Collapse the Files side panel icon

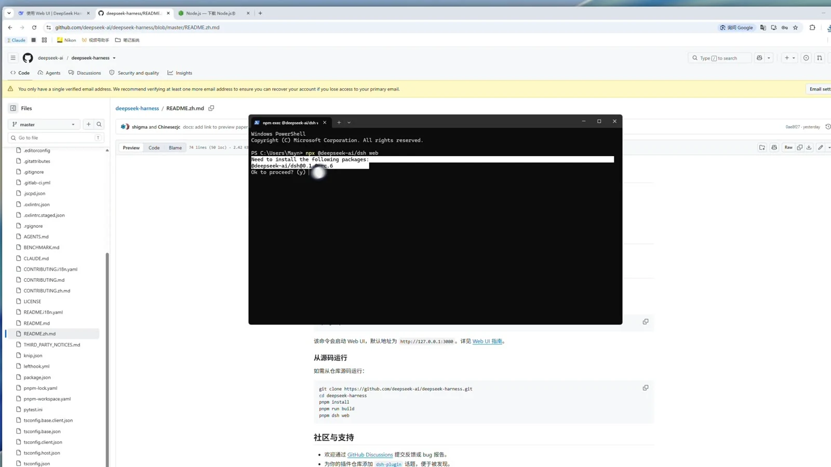pyautogui.click(x=13, y=108)
